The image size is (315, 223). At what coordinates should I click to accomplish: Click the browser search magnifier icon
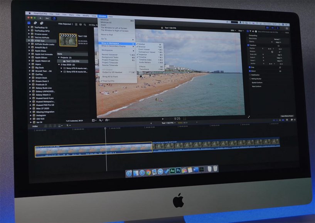85,25
